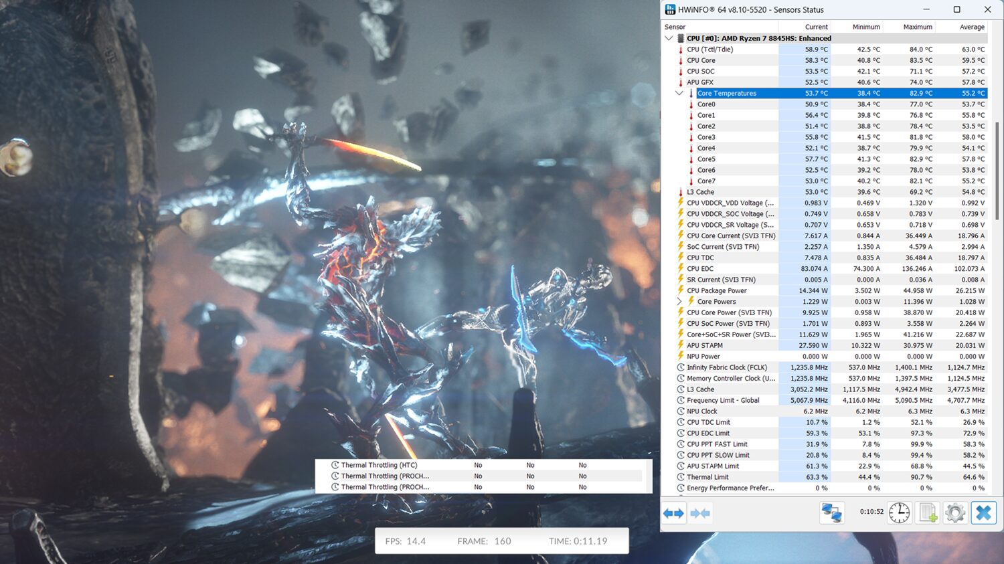
Task: Click the expand sensor view arrows button
Action: [x=673, y=513]
